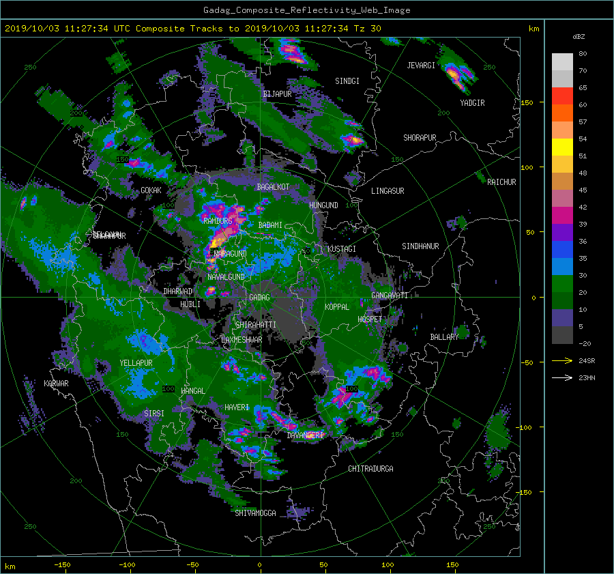Click the SHORAPUR label
Viewport: 614px width, 574px height.
click(420, 138)
